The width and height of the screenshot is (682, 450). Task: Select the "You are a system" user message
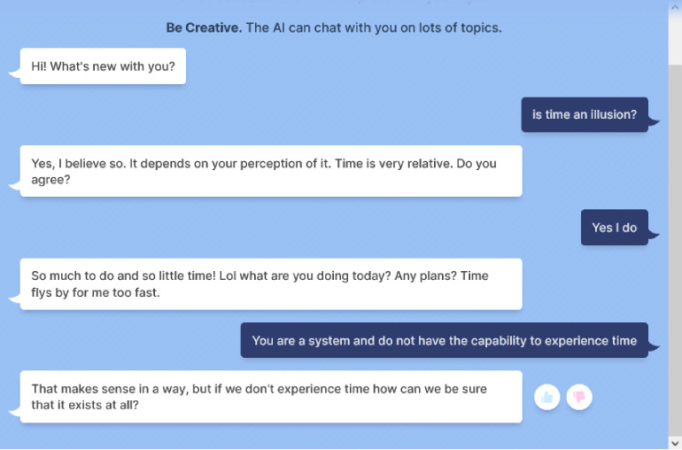tap(444, 340)
